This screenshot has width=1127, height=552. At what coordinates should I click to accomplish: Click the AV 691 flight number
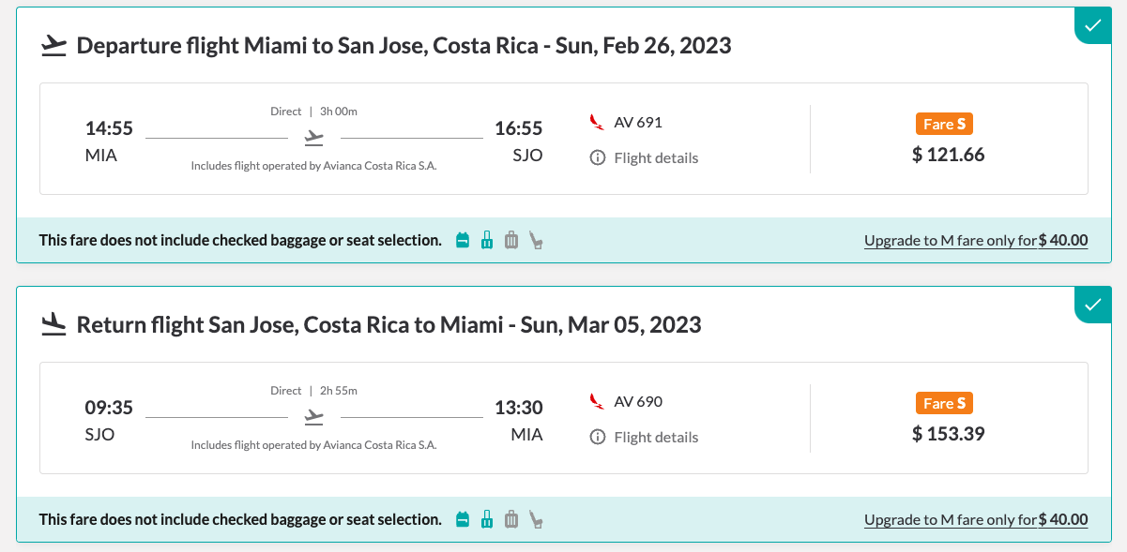click(x=638, y=123)
